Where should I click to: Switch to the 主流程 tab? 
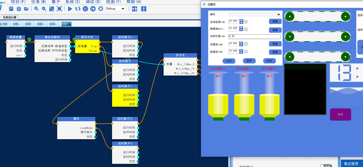(5, 24)
